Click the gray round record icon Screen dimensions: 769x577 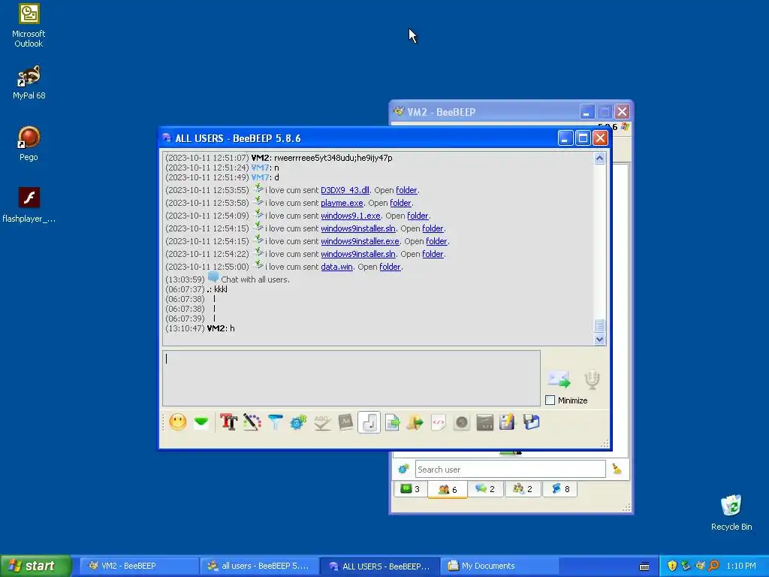462,422
